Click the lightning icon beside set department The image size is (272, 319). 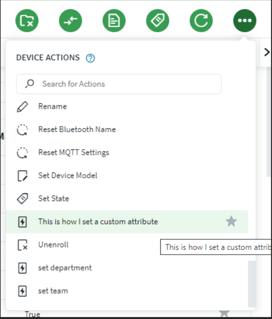pos(23,268)
